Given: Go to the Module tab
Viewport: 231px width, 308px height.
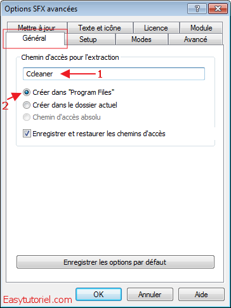Looking at the screenshot, I should click(x=201, y=28).
